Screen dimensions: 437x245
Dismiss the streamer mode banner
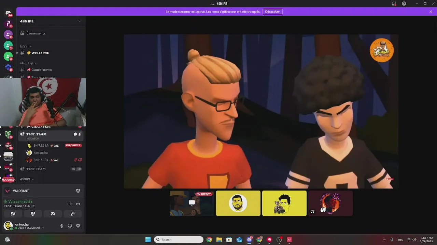click(x=431, y=12)
